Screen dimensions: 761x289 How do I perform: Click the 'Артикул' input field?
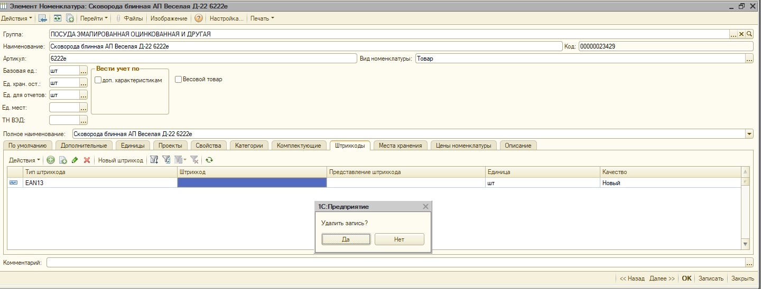click(x=202, y=59)
